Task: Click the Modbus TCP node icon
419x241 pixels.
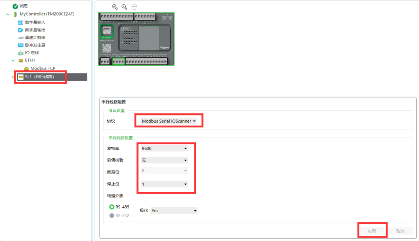Action: pyautogui.click(x=26, y=69)
